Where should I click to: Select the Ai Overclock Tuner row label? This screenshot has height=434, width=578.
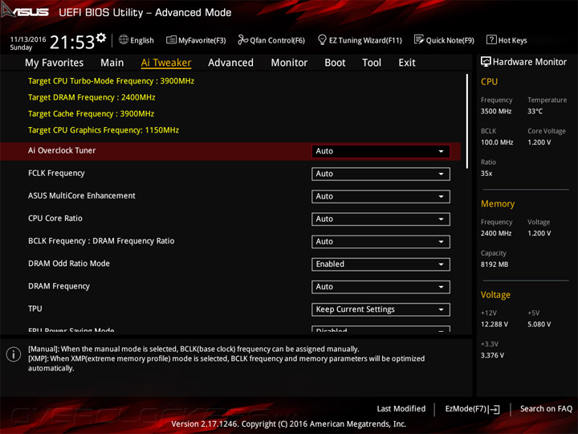point(62,150)
